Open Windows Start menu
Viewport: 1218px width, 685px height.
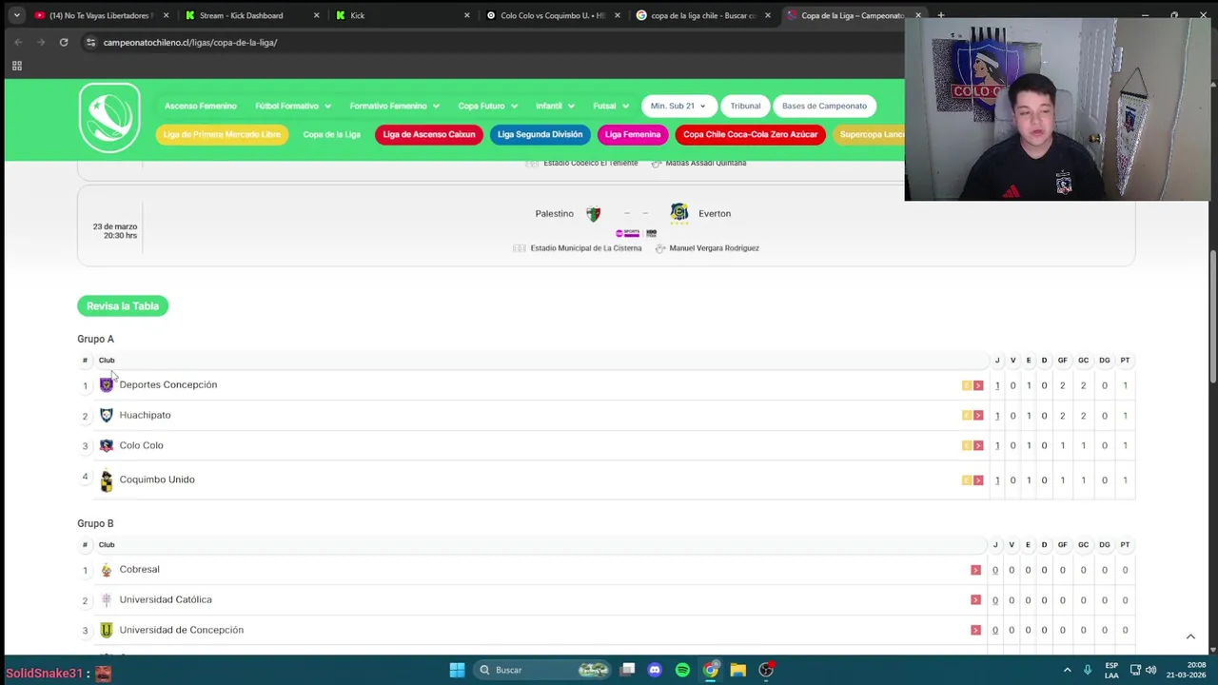(x=457, y=670)
